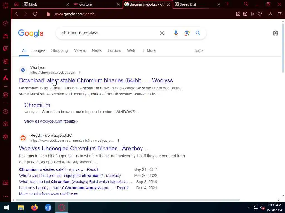Image resolution: width=285 pixels, height=213 pixels.
Task: Launch Firefox from taskbar
Action: 34,207
